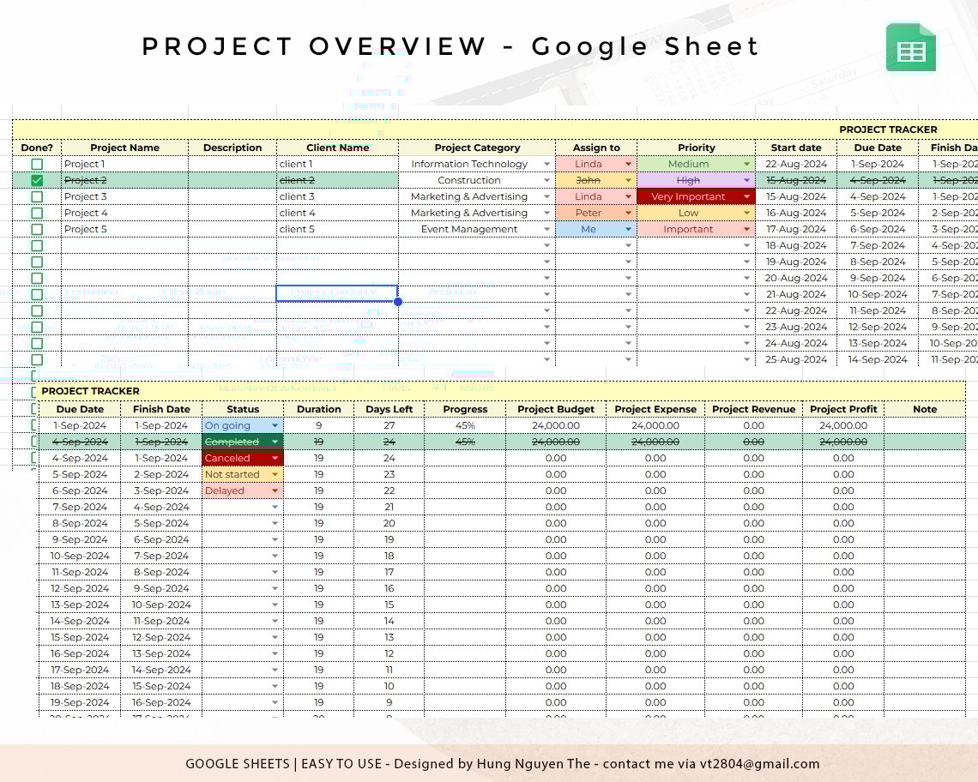Image resolution: width=978 pixels, height=782 pixels.
Task: Click the Days Left value 27 cell
Action: point(389,425)
